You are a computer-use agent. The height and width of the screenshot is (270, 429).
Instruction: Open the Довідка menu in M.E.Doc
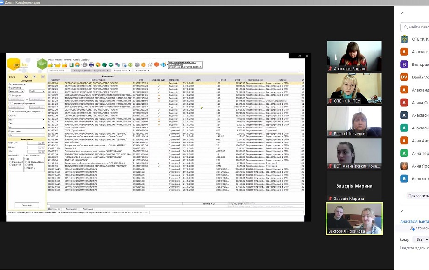coord(85,60)
